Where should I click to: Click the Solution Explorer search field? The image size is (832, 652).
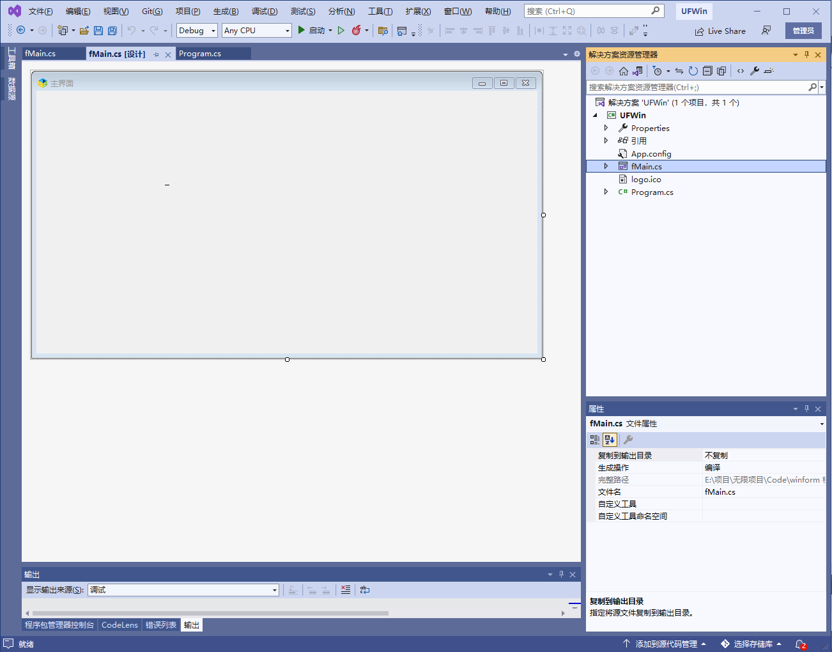697,88
